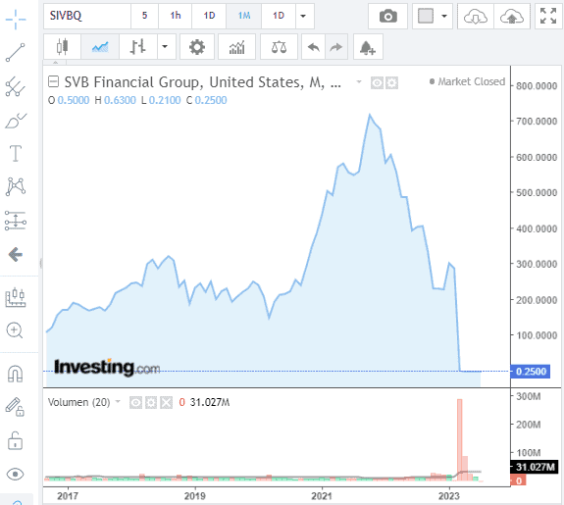Click the Market Closed status
564x505 pixels.
coord(468,81)
